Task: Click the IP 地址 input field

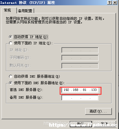Action: click(80, 50)
